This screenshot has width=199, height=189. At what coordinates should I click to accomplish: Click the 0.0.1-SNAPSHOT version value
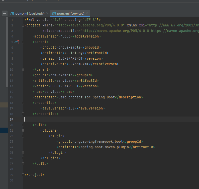(x=65, y=86)
